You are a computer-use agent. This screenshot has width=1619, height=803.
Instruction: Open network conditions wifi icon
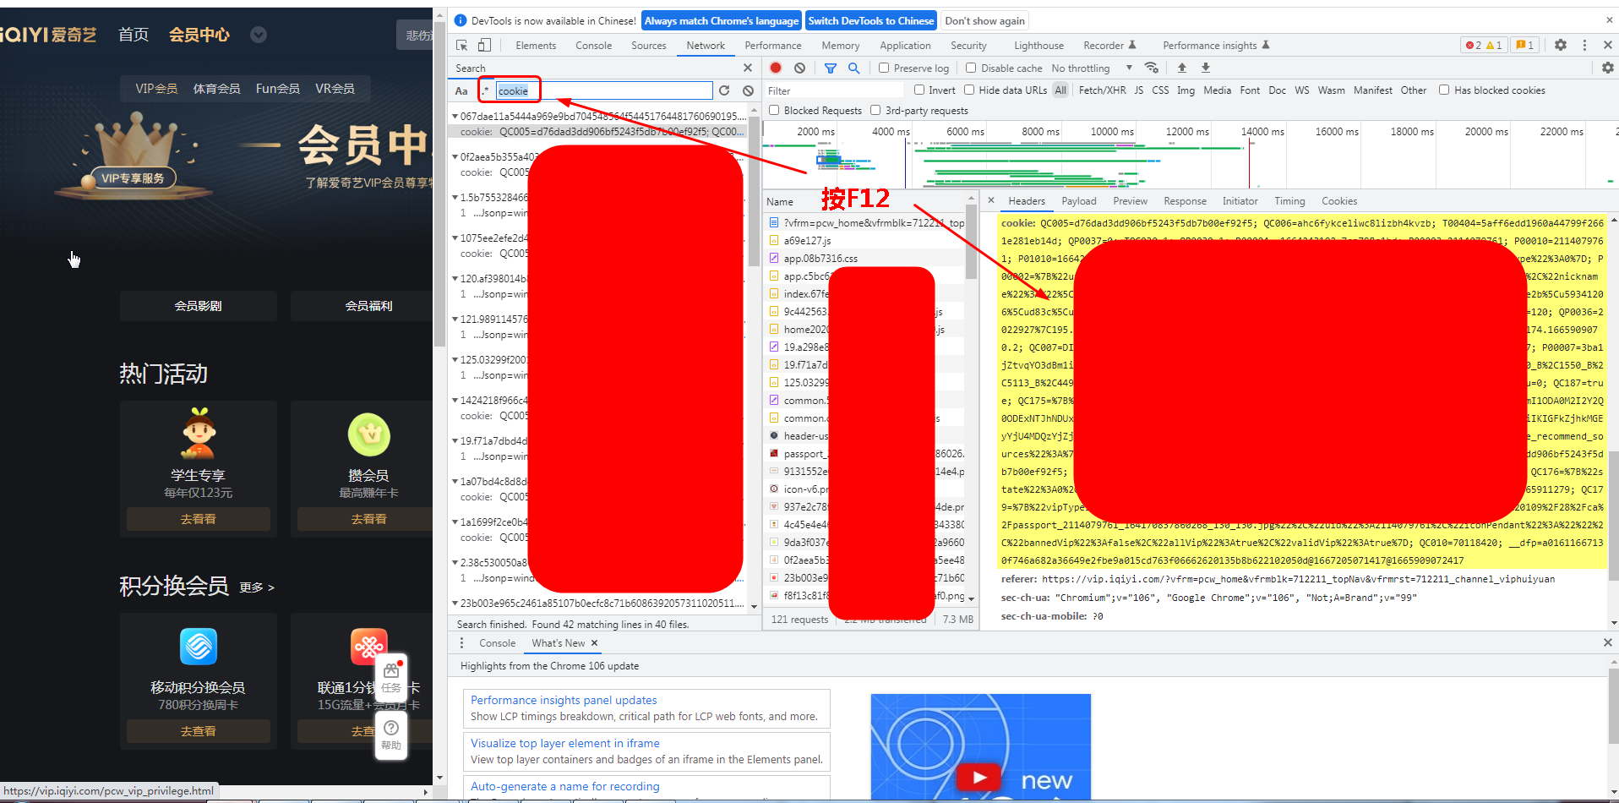[x=1152, y=68]
